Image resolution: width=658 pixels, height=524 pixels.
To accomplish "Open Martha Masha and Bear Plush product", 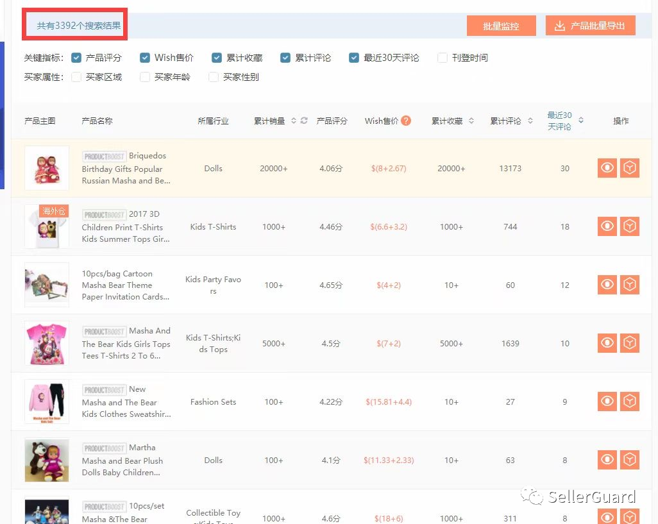I will 122,460.
